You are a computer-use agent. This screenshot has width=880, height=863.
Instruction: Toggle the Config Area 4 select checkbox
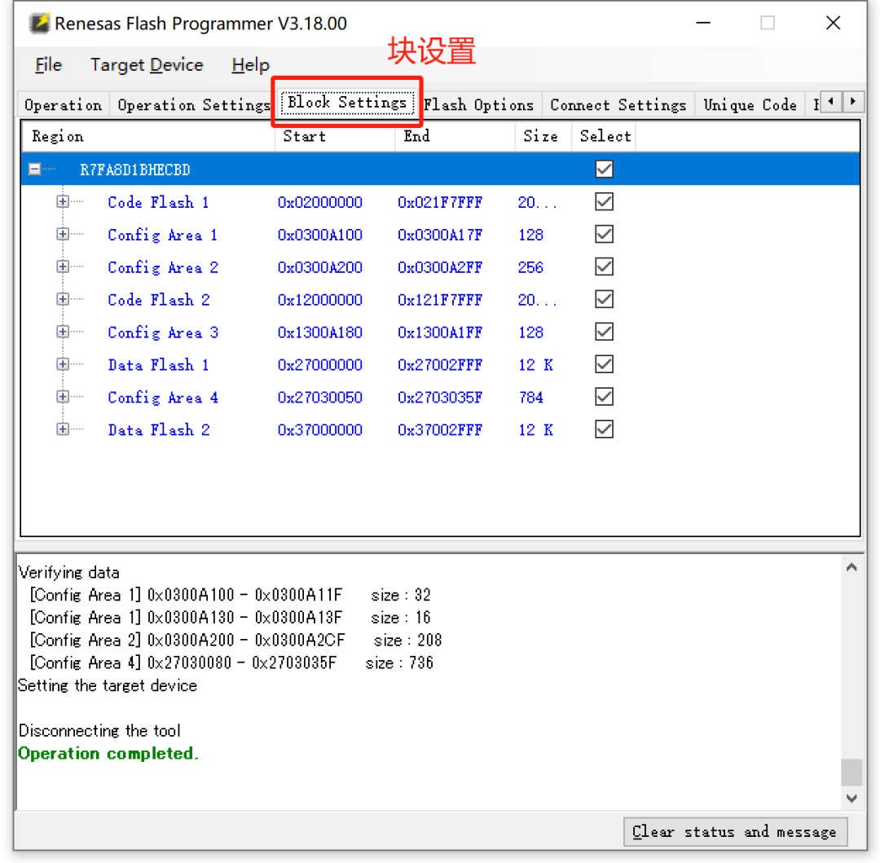[x=604, y=397]
